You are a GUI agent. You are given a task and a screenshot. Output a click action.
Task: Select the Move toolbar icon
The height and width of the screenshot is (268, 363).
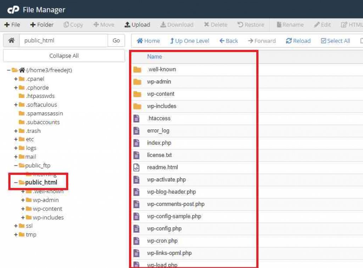[104, 25]
